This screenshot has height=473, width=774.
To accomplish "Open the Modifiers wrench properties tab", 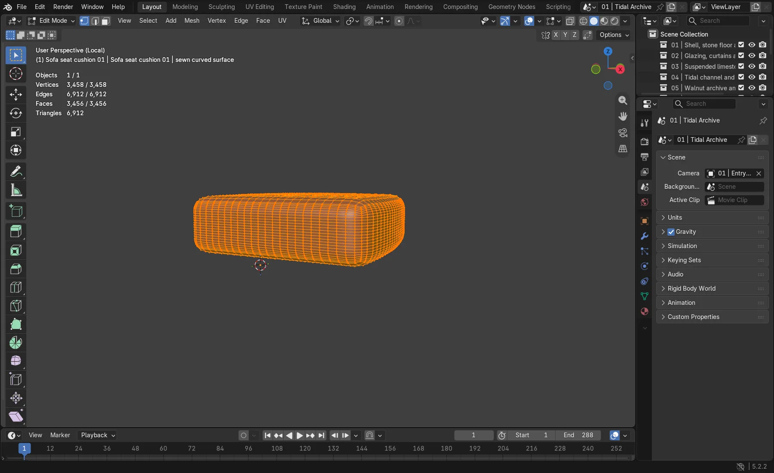I will 645,236.
